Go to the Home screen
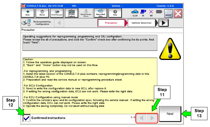 (x=42, y=13)
